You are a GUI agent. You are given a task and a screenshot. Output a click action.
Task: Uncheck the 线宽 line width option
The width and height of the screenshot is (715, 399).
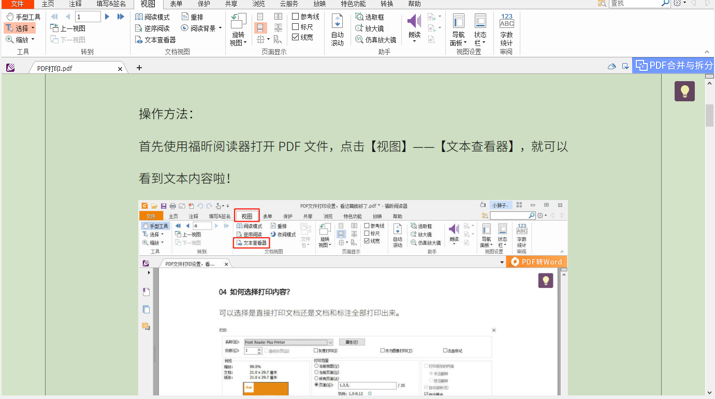[295, 37]
